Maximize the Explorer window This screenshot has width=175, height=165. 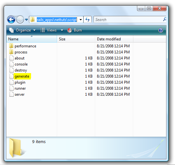click(149, 8)
